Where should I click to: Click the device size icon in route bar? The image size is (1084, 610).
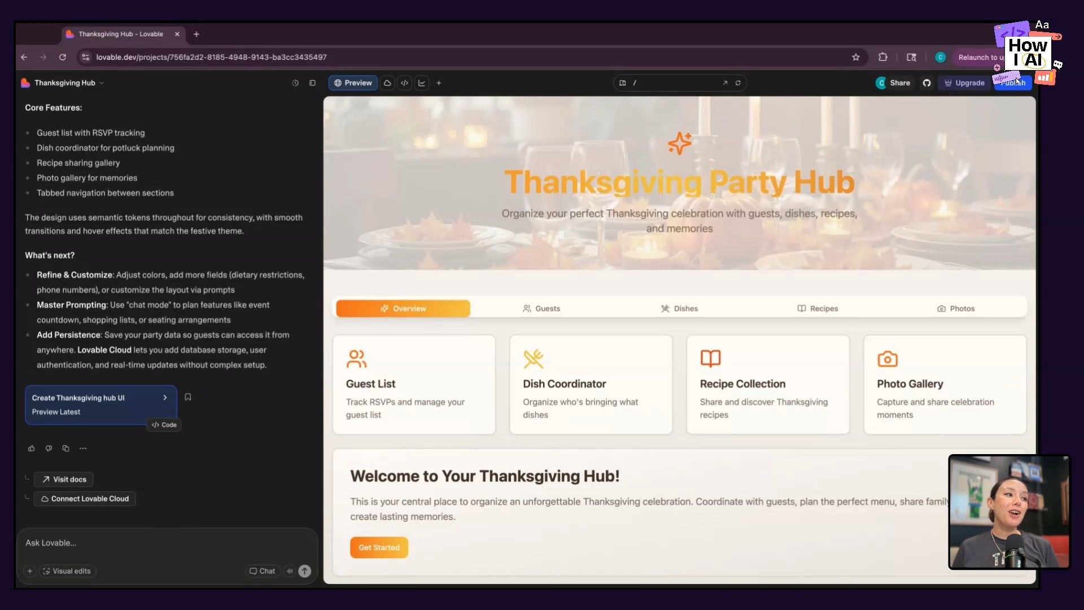click(622, 83)
